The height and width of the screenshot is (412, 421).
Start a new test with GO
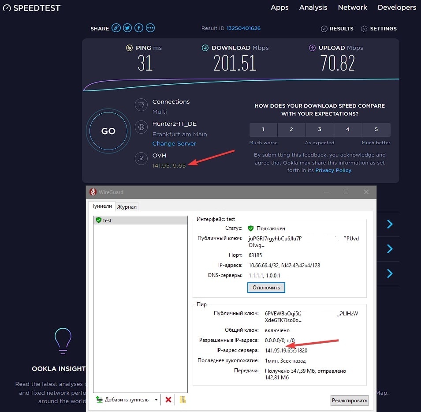click(108, 131)
